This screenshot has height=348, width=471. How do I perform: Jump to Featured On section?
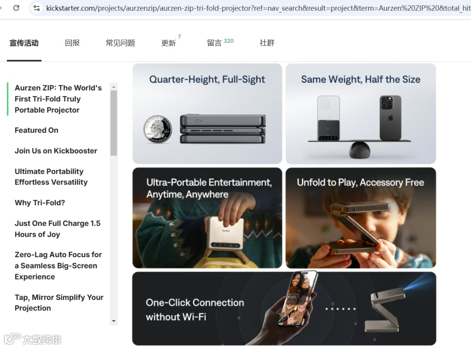37,130
